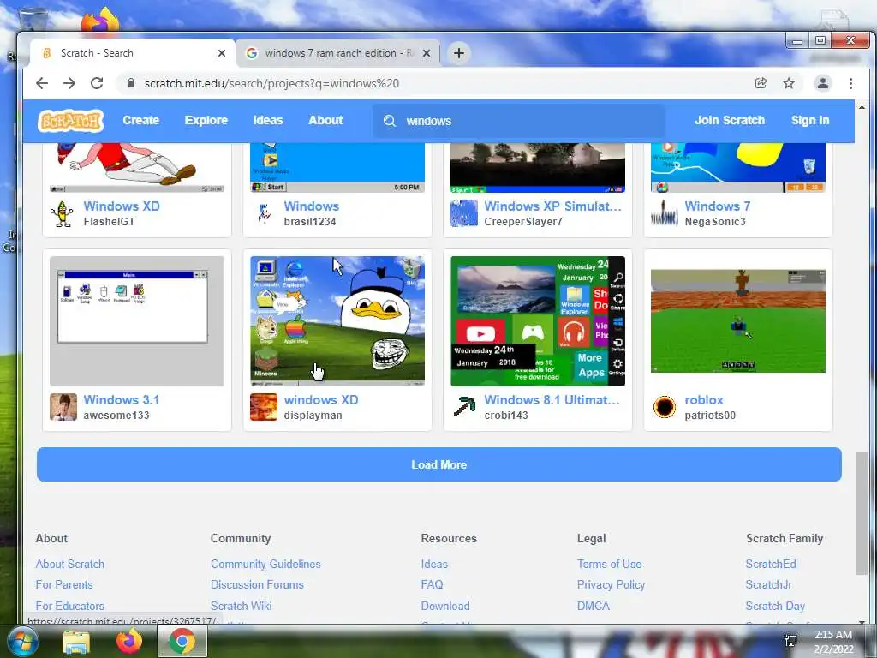Viewport: 877px width, 658px height.
Task: Click Sign in
Action: click(810, 120)
